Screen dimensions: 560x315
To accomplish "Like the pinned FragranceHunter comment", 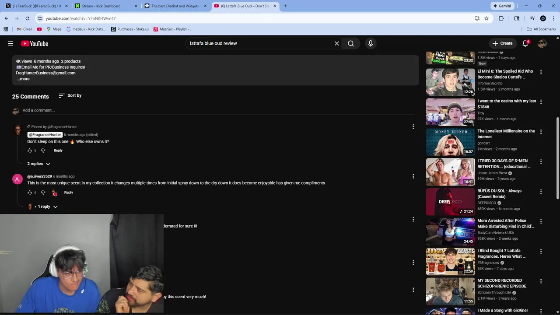I will 30,150.
